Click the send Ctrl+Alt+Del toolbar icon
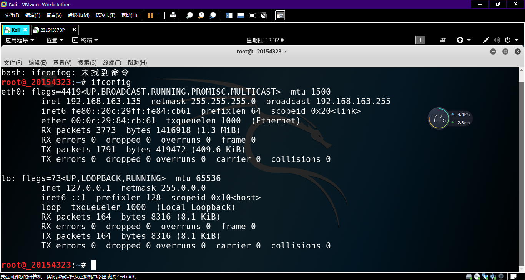The height and width of the screenshot is (280, 525). [173, 15]
